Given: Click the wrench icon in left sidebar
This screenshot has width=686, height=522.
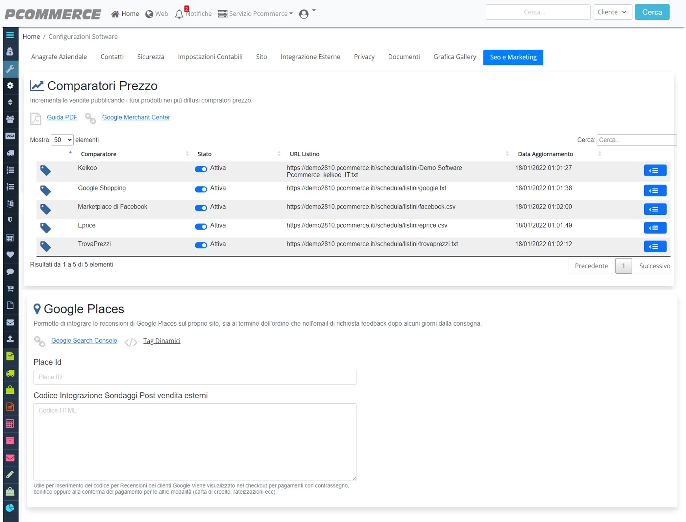Looking at the screenshot, I should [10, 69].
